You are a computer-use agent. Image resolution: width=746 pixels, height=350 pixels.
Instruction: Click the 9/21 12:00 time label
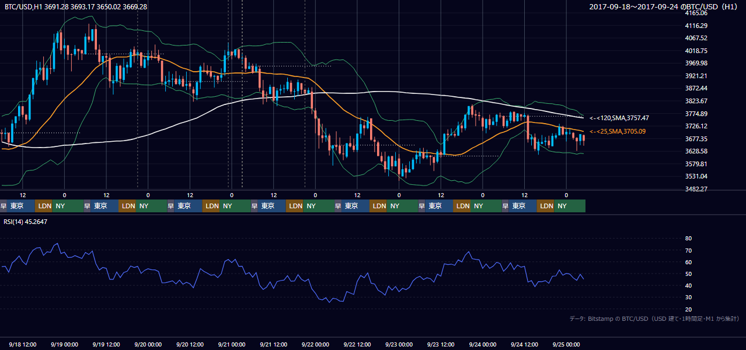274,344
